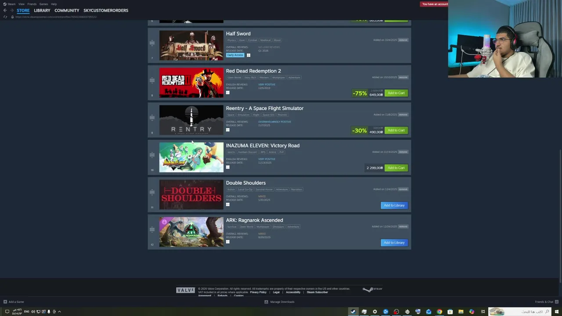The width and height of the screenshot is (562, 316).
Task: Click the 'Survival Horror' tag on Double Shoulders
Action: (264, 190)
